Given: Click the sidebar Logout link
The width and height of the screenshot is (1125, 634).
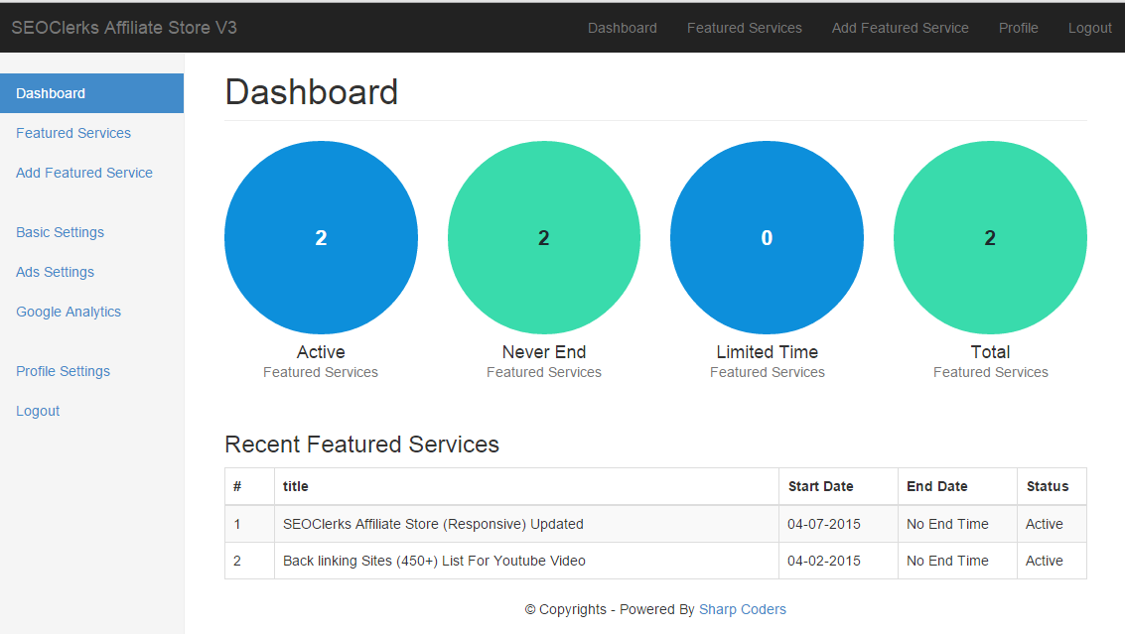Looking at the screenshot, I should (x=38, y=411).
